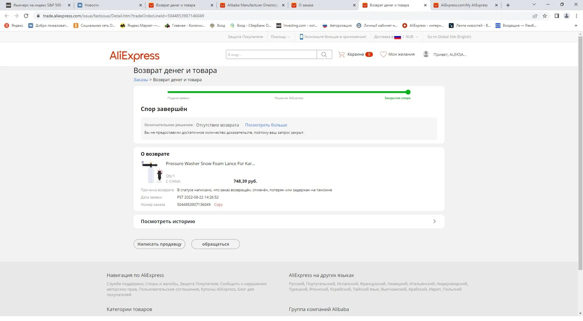Click the AliExpress search magnifier button
Viewport: 583px width, 321px height.
(x=324, y=54)
